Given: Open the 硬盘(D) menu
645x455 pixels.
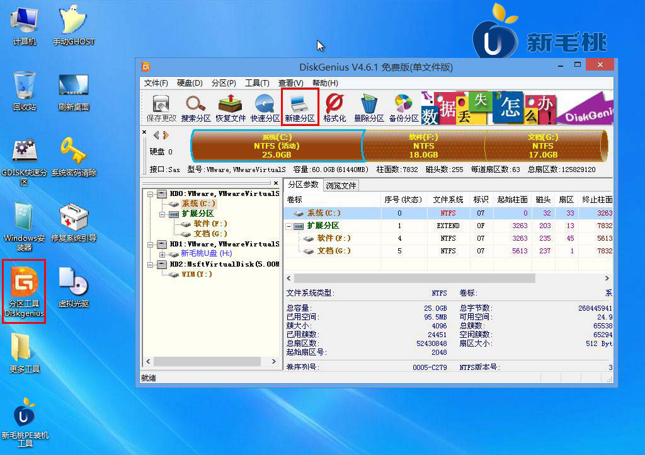Looking at the screenshot, I should 190,83.
